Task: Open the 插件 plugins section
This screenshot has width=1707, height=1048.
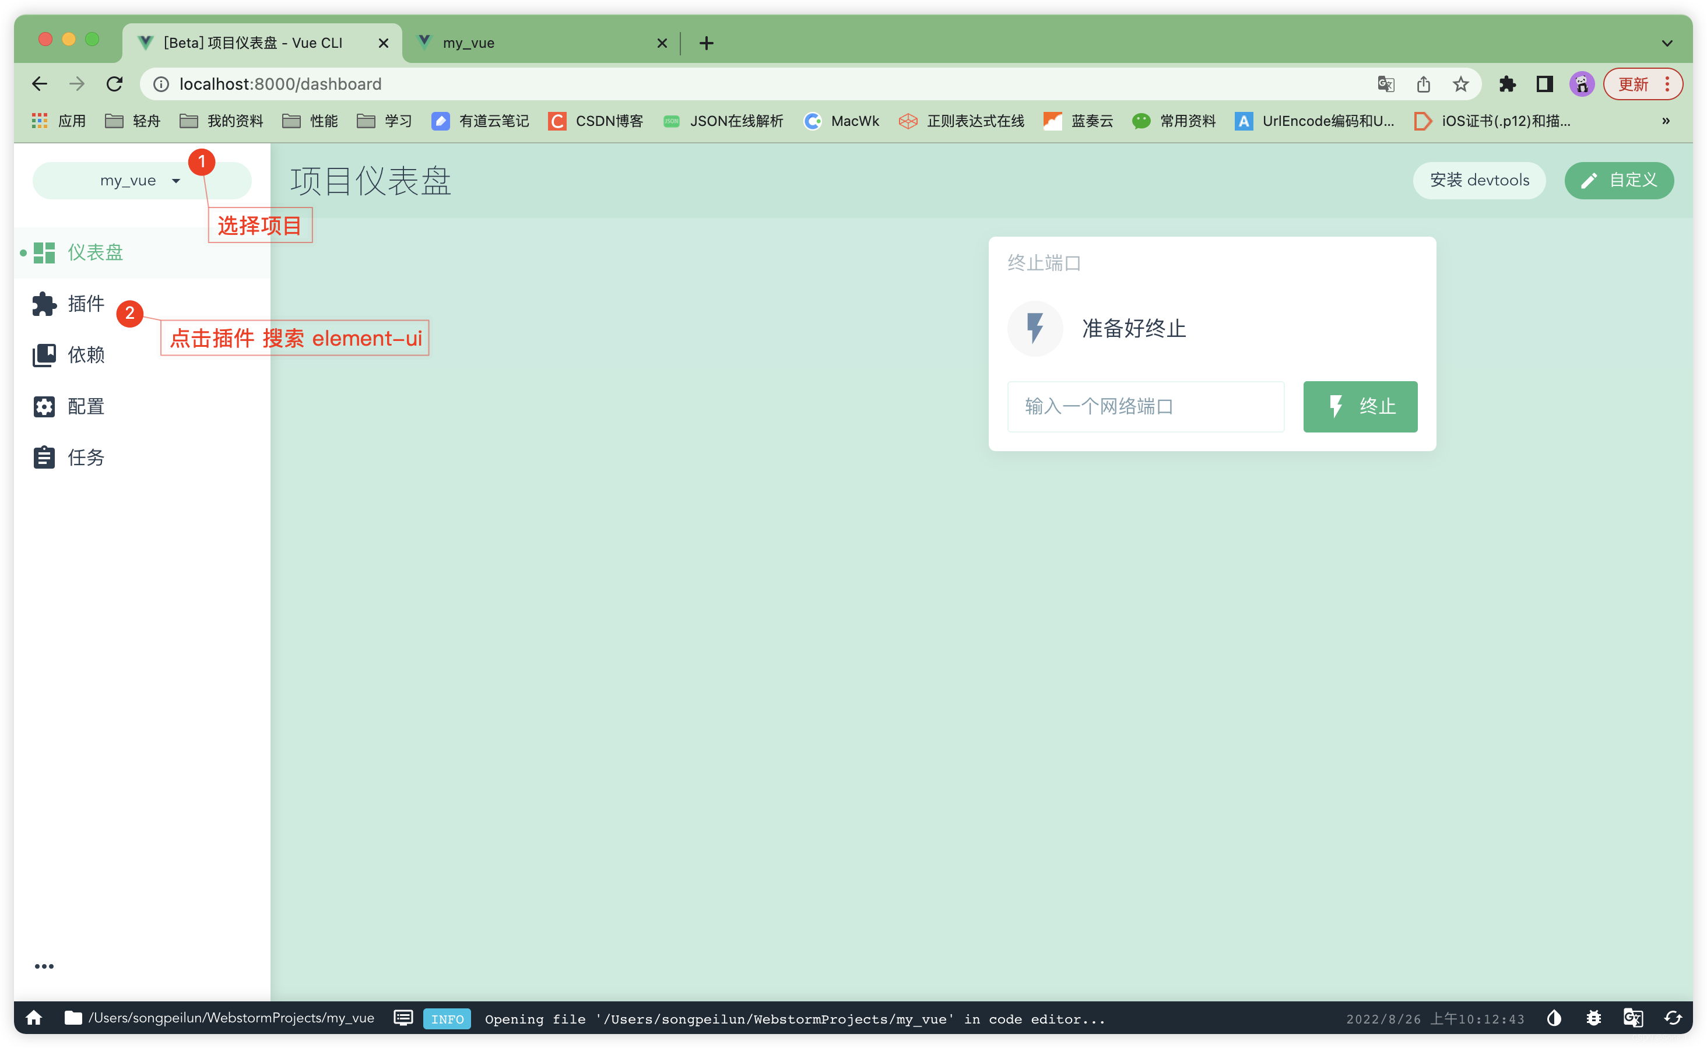Action: click(85, 304)
